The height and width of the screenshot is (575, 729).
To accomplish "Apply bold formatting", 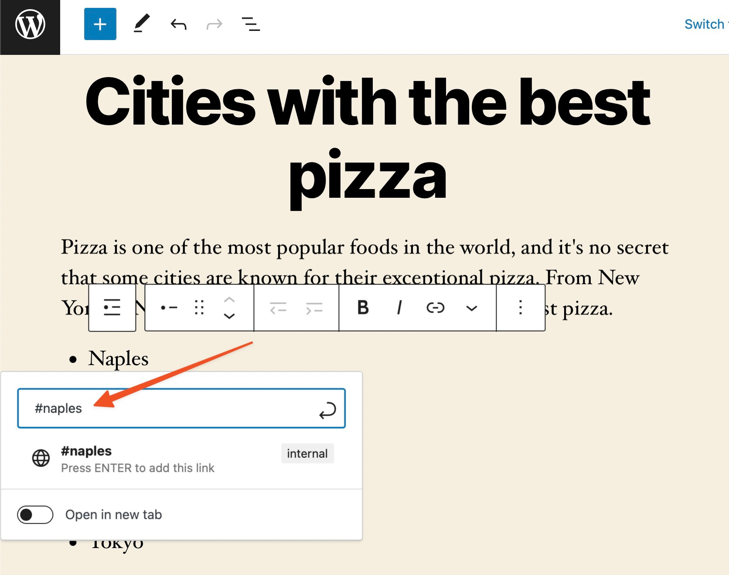I will pyautogui.click(x=362, y=308).
